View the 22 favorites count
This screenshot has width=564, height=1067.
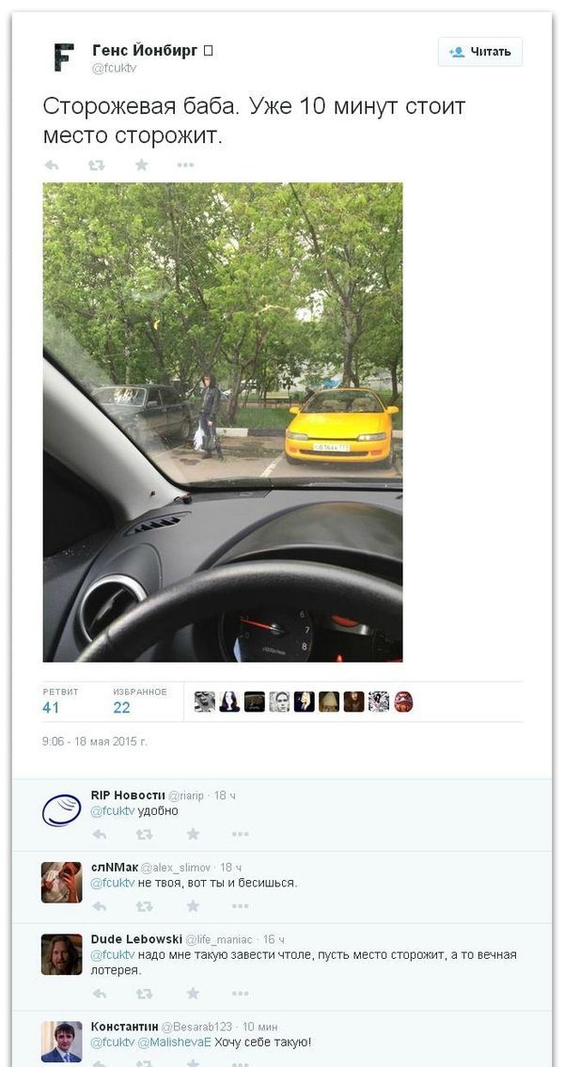click(x=122, y=708)
